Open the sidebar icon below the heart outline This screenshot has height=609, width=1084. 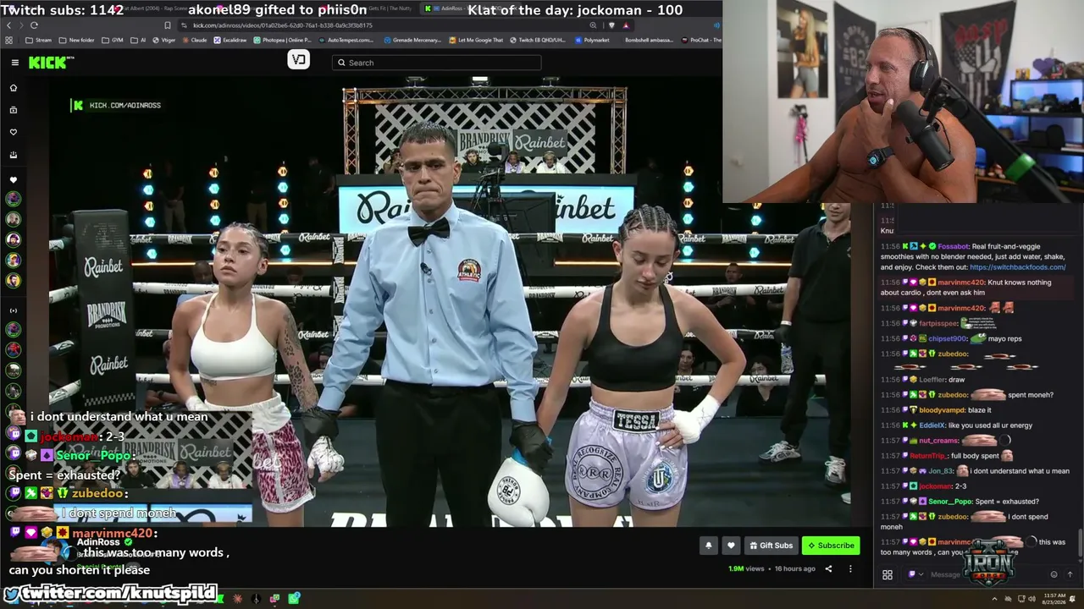(14, 155)
